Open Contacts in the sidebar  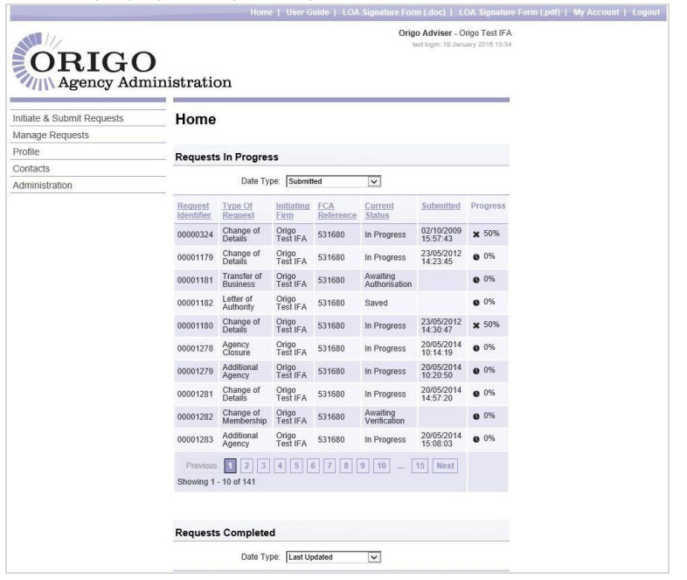point(31,168)
